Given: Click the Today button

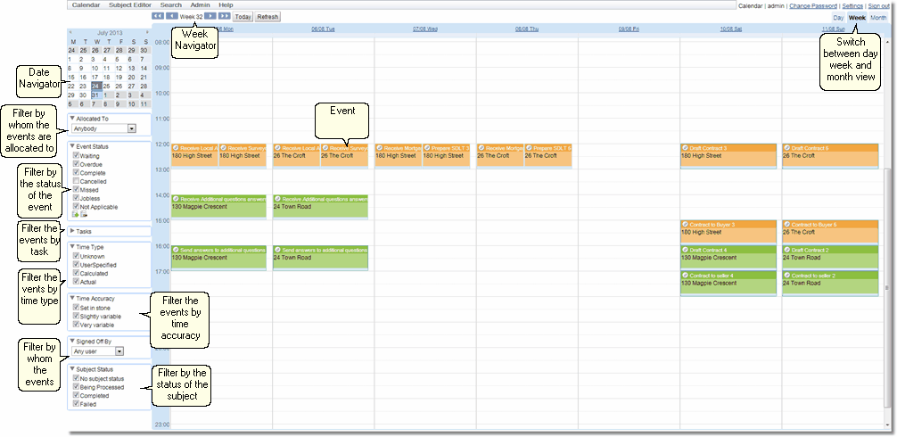Looking at the screenshot, I should (x=243, y=16).
